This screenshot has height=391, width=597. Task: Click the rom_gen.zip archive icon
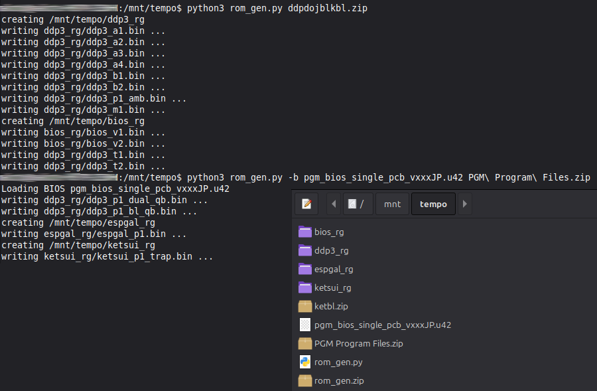[304, 380]
